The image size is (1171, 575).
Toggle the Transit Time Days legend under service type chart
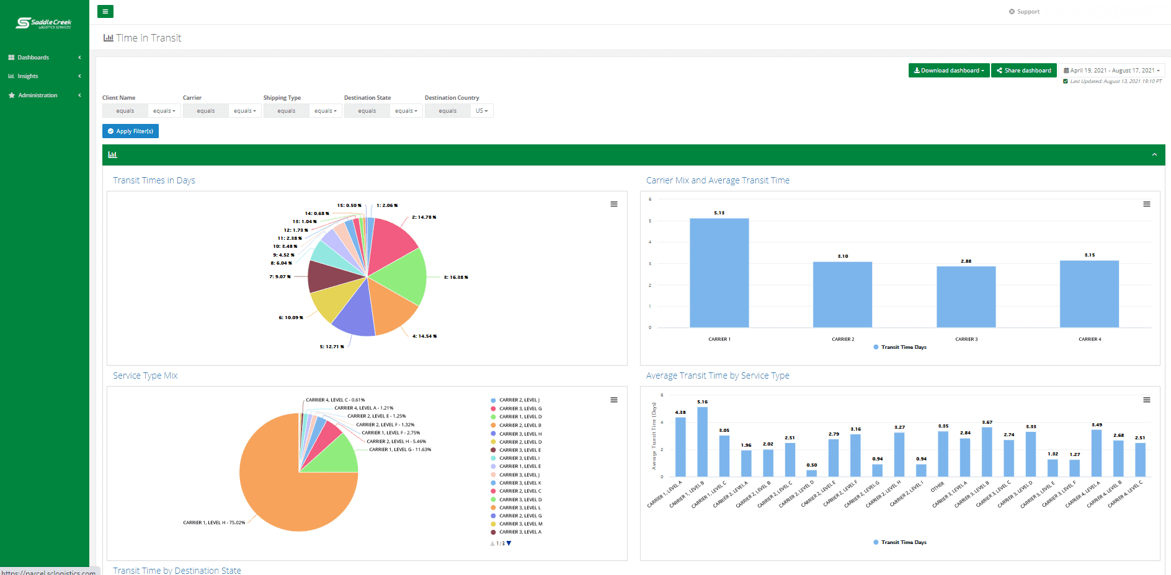[x=900, y=542]
